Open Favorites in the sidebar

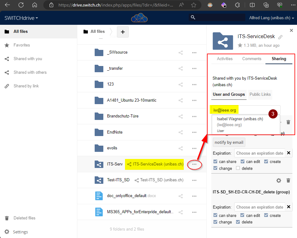38,45
